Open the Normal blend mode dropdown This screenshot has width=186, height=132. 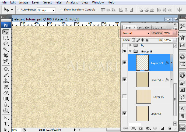coord(136,33)
